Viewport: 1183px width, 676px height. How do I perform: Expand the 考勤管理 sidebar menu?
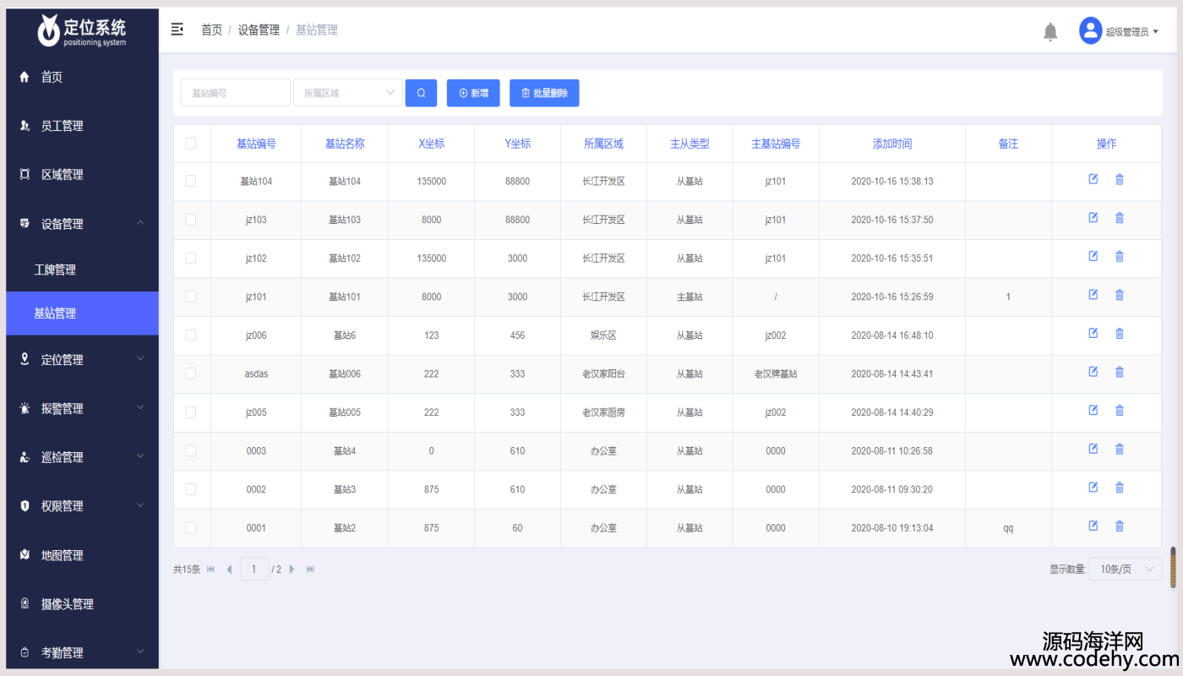coord(82,652)
